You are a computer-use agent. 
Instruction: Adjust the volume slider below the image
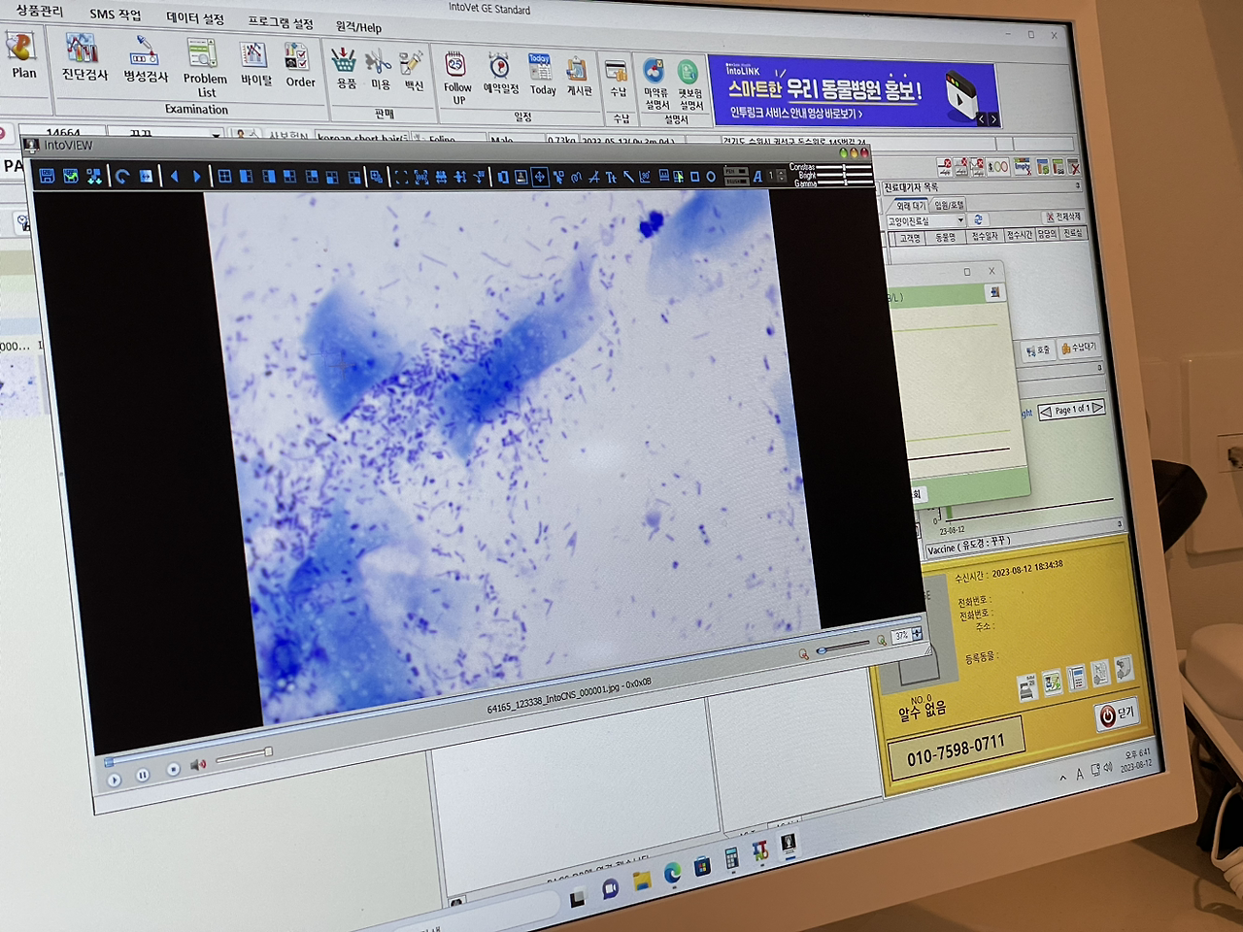pos(243,756)
